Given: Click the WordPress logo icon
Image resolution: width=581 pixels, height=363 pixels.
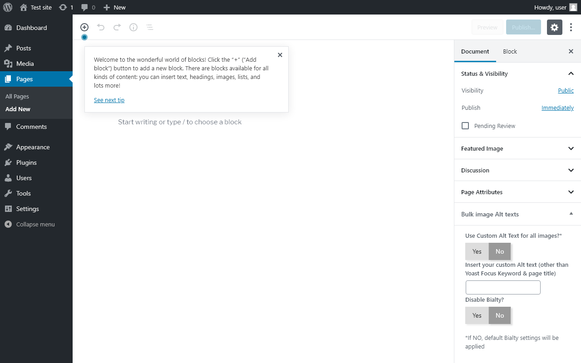Looking at the screenshot, I should pyautogui.click(x=7, y=7).
